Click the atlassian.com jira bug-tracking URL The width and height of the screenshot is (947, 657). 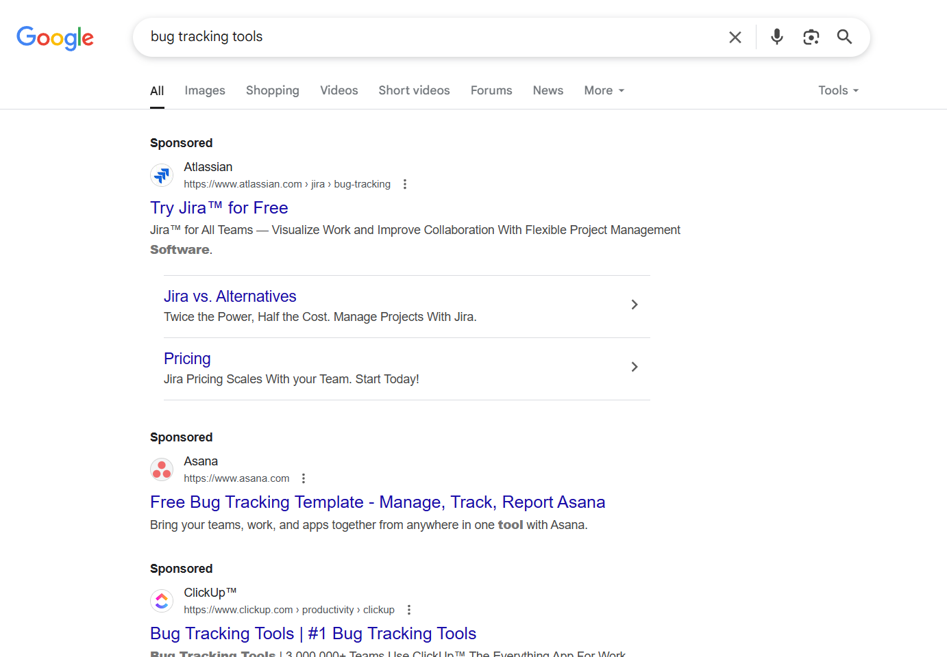[287, 184]
